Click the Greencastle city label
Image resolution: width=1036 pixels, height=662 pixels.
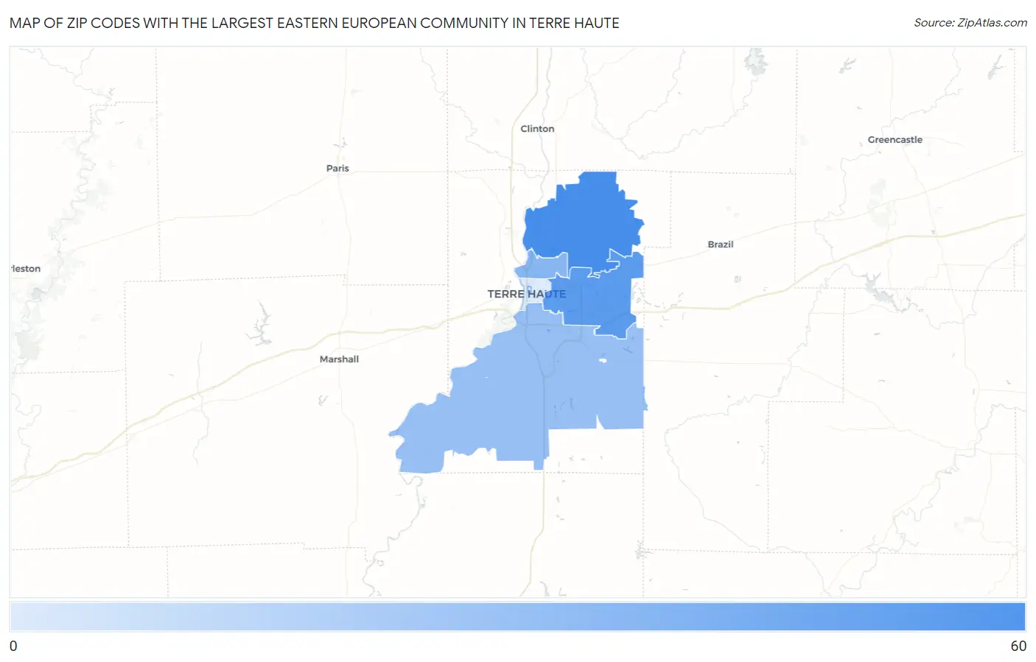895,140
